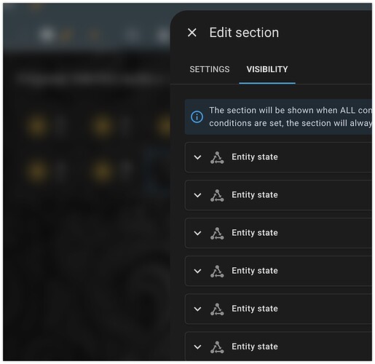The height and width of the screenshot is (364, 375).
Task: Expand the third Entity state chevron
Action: tap(197, 233)
